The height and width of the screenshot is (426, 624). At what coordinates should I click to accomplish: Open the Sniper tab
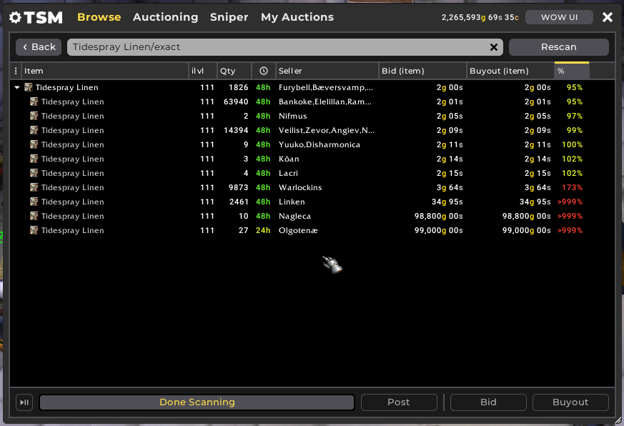click(x=229, y=17)
